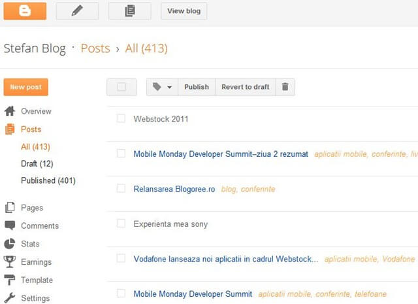Delete selected posts with trash icon

285,87
